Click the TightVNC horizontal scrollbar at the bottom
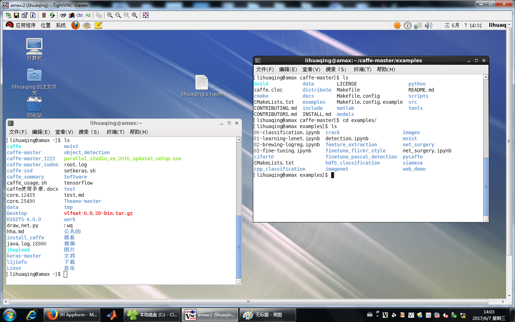The image size is (515, 322). coord(249,302)
